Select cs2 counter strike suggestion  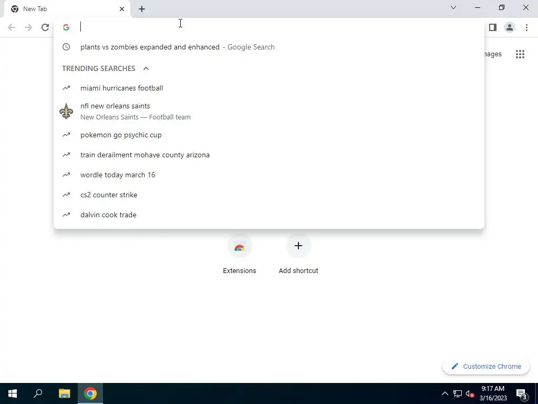pos(269,195)
